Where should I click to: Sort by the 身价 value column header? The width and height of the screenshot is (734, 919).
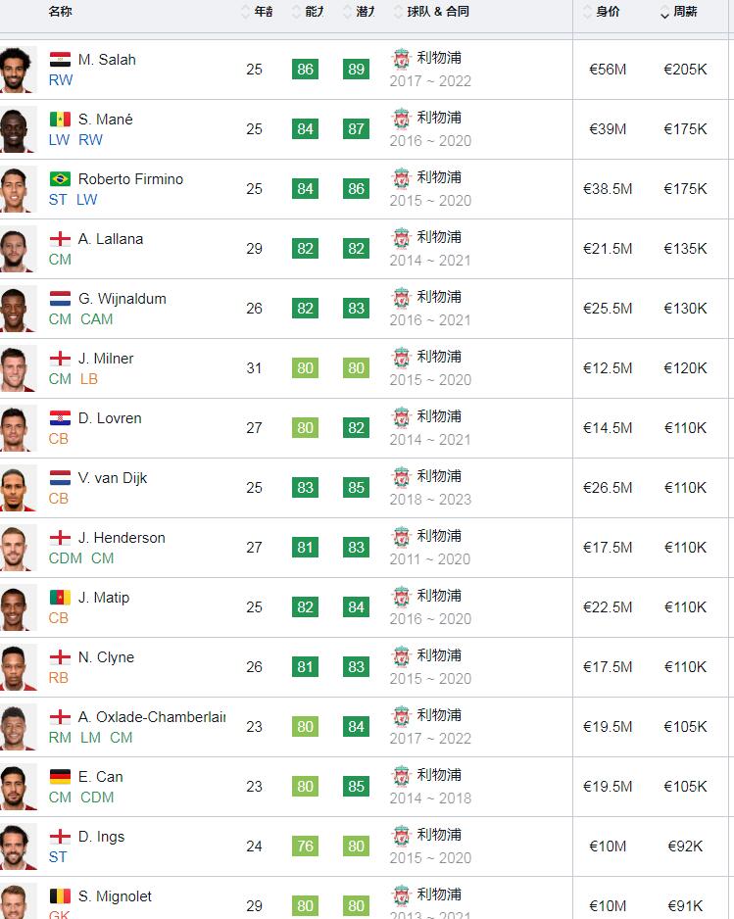click(608, 12)
